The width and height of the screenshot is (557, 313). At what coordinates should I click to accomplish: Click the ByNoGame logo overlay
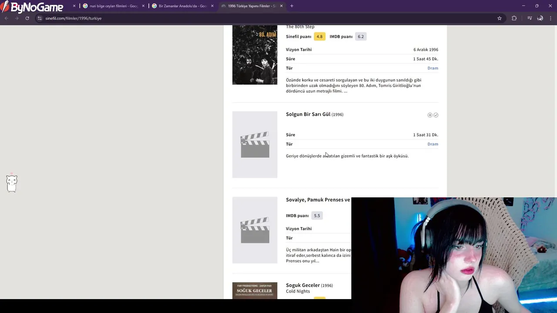pyautogui.click(x=32, y=7)
